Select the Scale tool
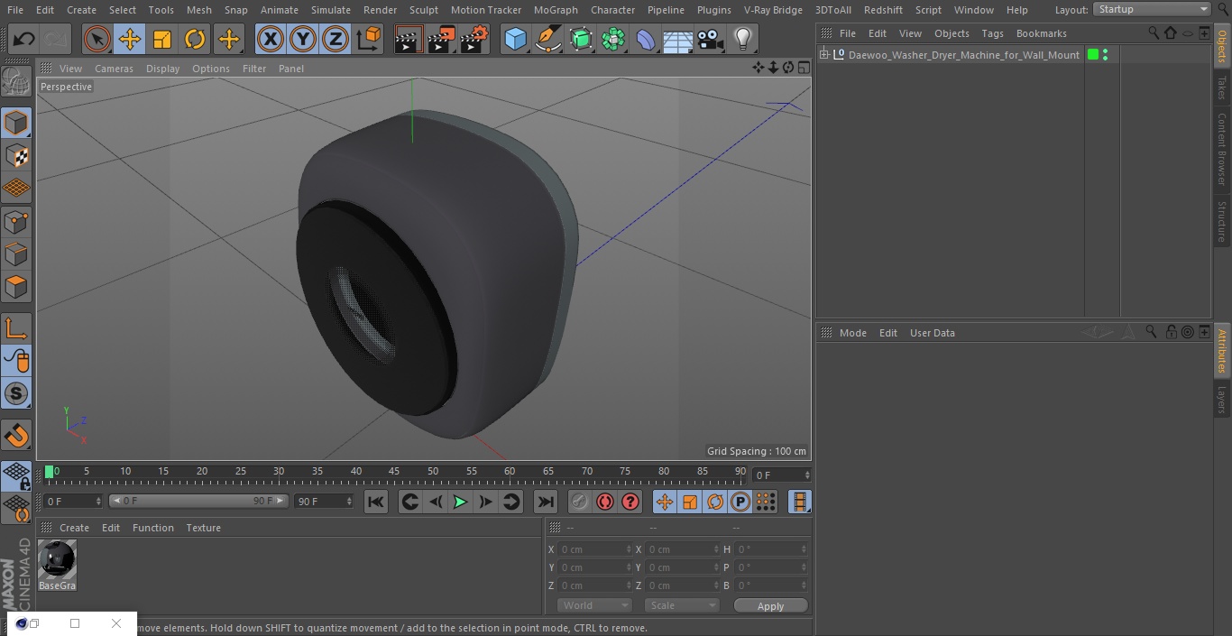 click(x=162, y=39)
